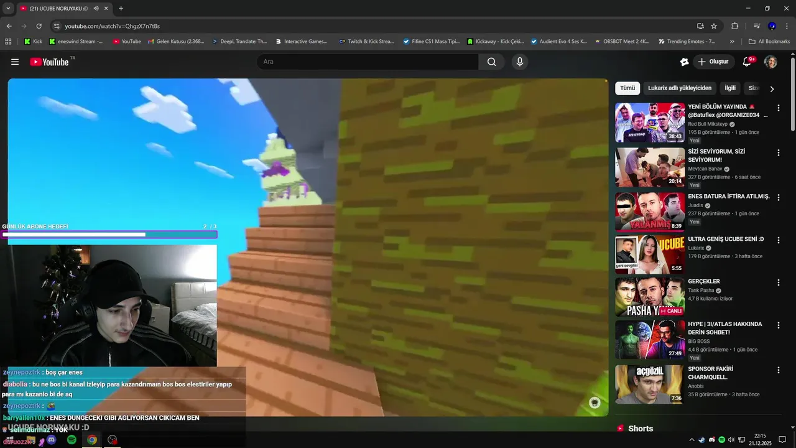Reload the current page
This screenshot has height=448, width=796.
(x=39, y=26)
